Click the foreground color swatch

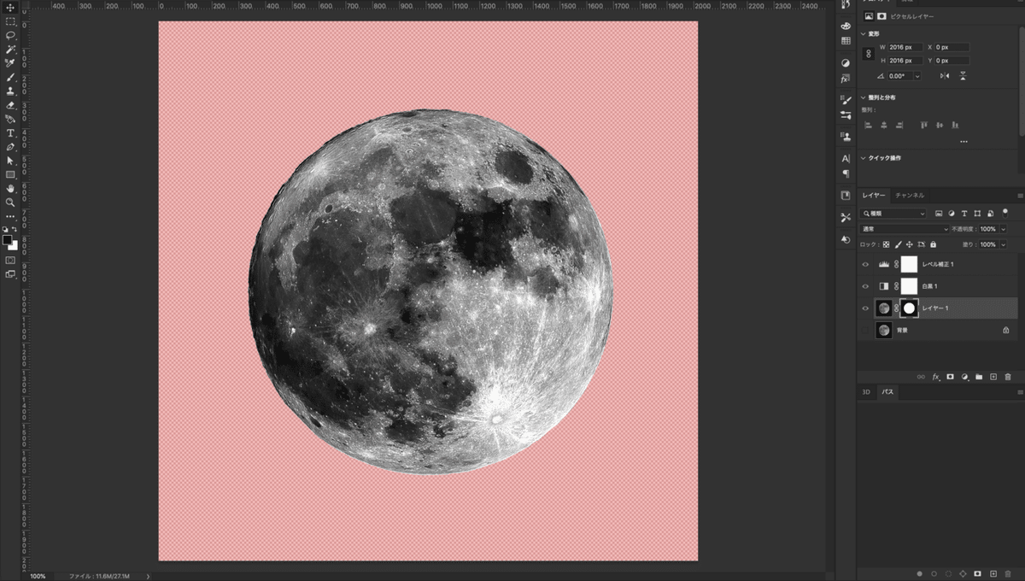(x=8, y=240)
